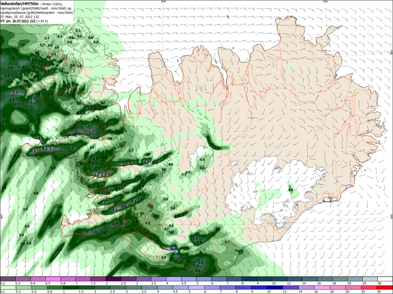Click the lightest green 0.1 rain legend swatch

pos(8,288)
